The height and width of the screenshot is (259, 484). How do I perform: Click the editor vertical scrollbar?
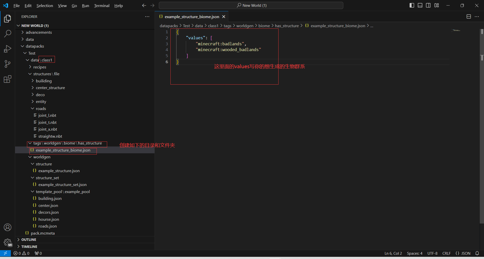tap(482, 126)
